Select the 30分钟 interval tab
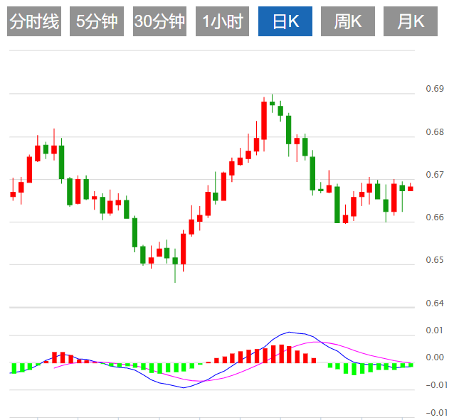Viewport: 454px width, 420px height. pos(159,21)
